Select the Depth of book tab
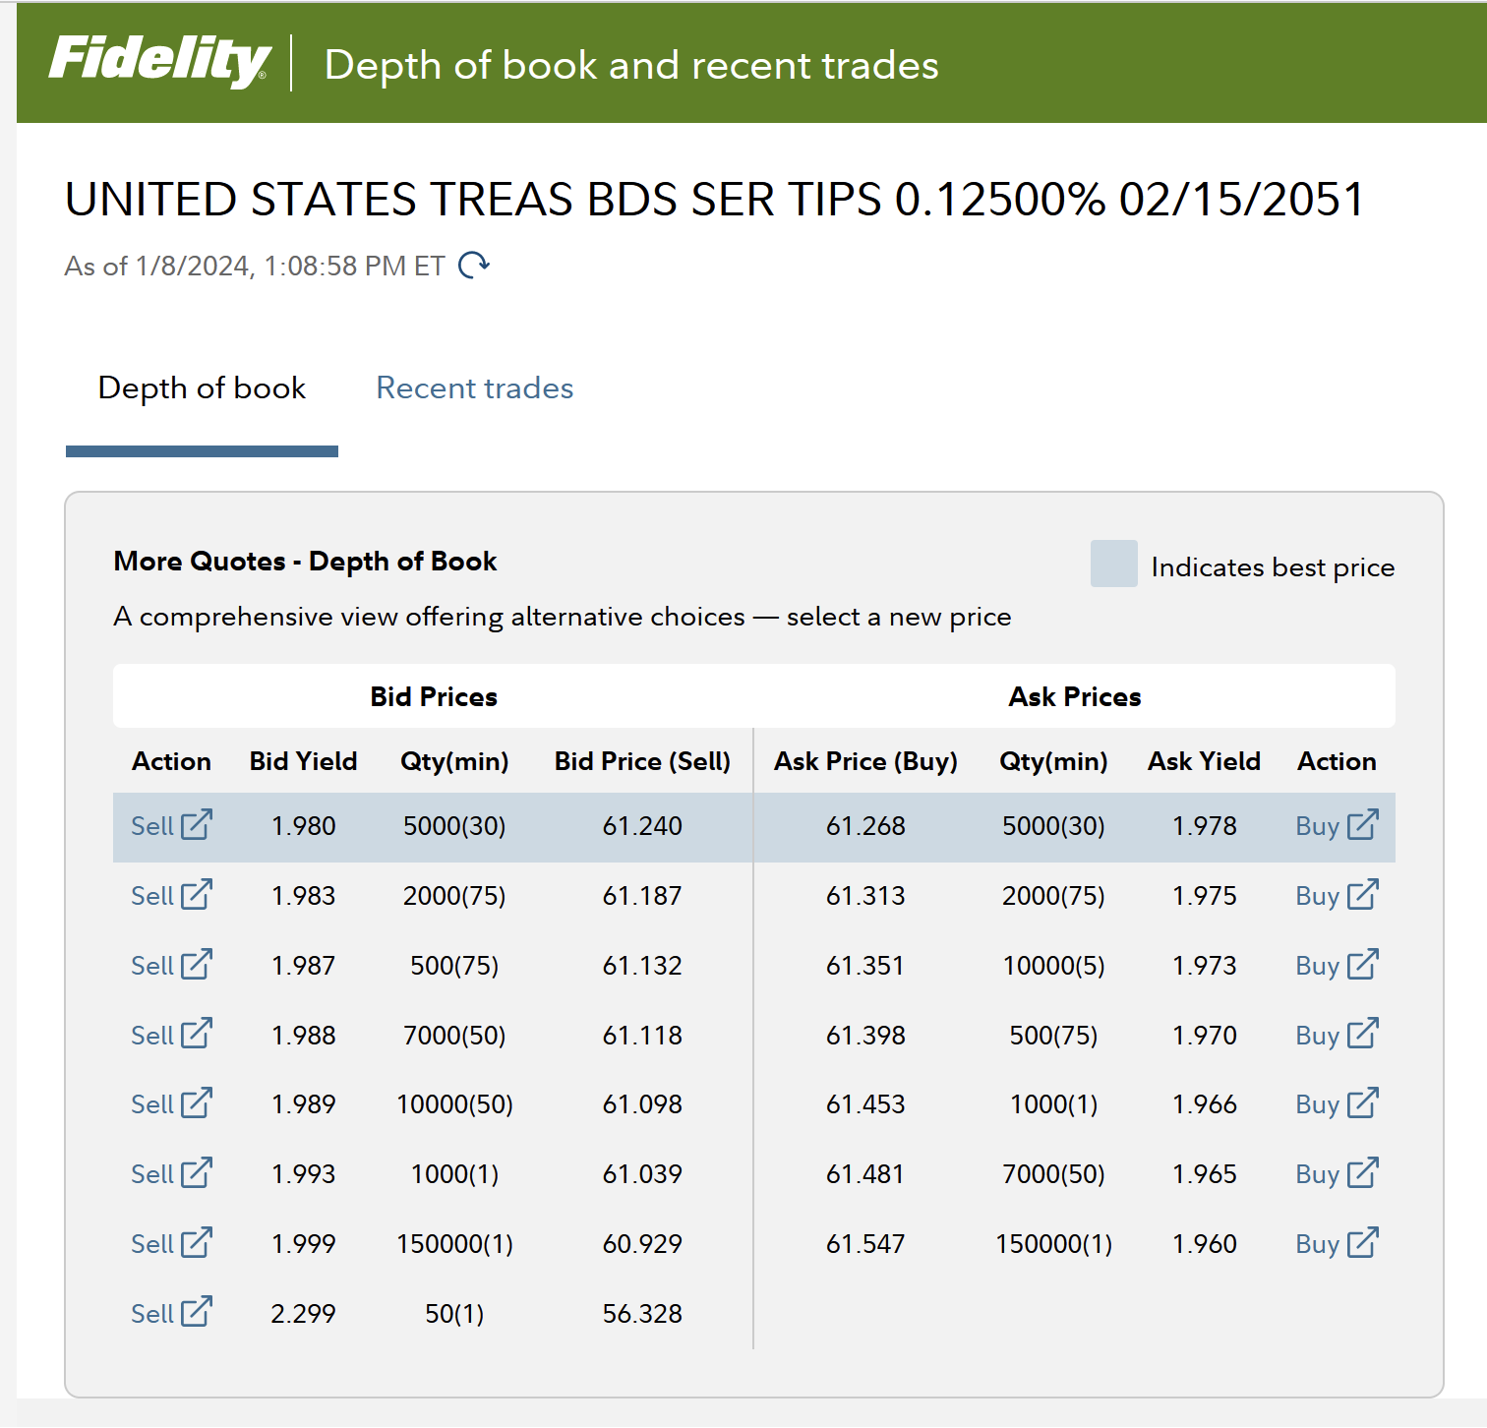The image size is (1487, 1428). pyautogui.click(x=202, y=387)
